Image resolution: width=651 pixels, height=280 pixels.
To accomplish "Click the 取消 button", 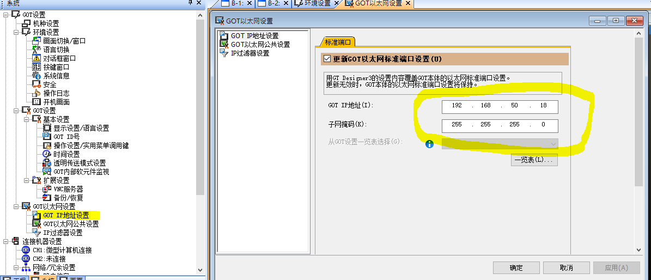I will coord(567,267).
